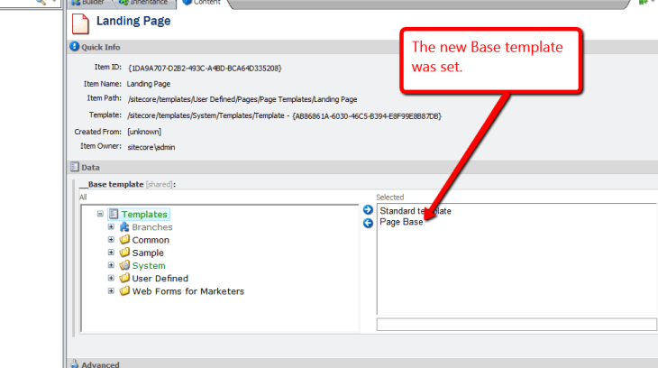Image resolution: width=658 pixels, height=368 pixels.
Task: Click the Item ID GUID value
Action: pos(205,68)
